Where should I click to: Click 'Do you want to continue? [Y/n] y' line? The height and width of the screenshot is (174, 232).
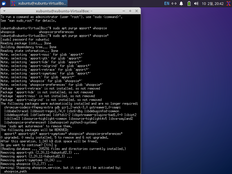28,145
